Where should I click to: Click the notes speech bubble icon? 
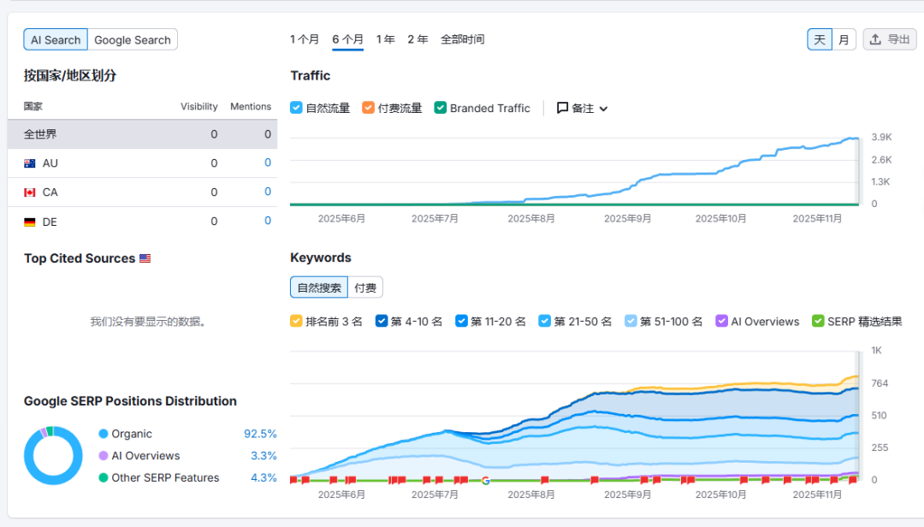tap(562, 109)
